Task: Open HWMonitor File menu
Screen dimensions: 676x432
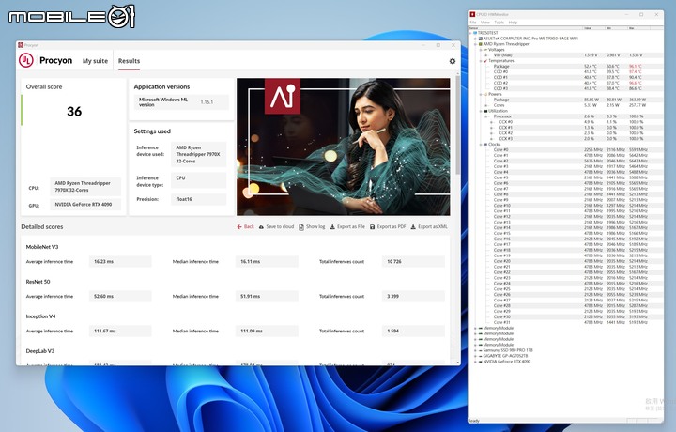Action: (473, 22)
